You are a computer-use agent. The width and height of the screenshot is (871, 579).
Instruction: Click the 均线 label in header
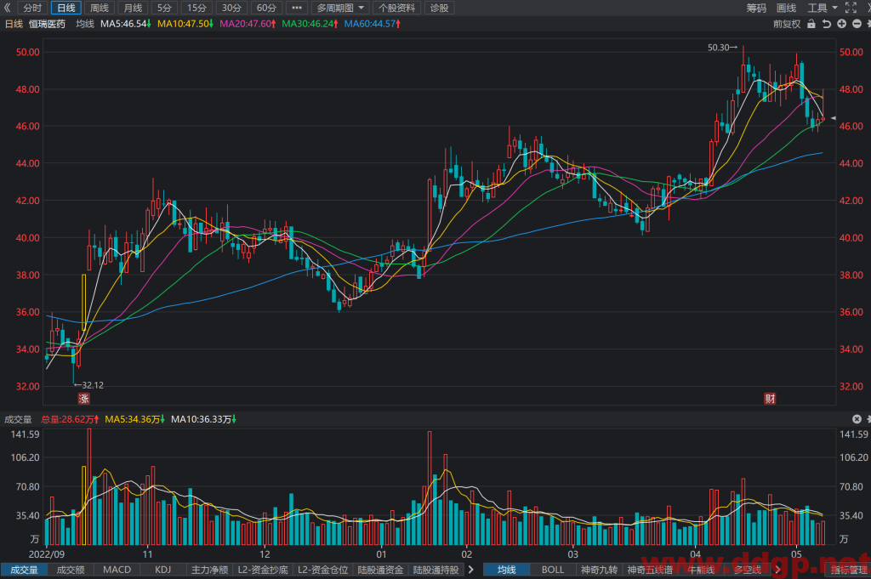(x=85, y=24)
